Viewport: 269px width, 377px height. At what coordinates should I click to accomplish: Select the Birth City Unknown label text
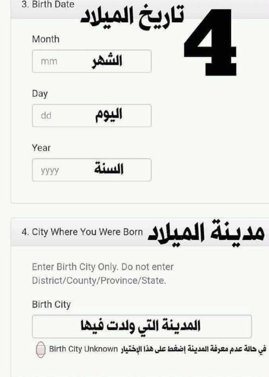83,349
